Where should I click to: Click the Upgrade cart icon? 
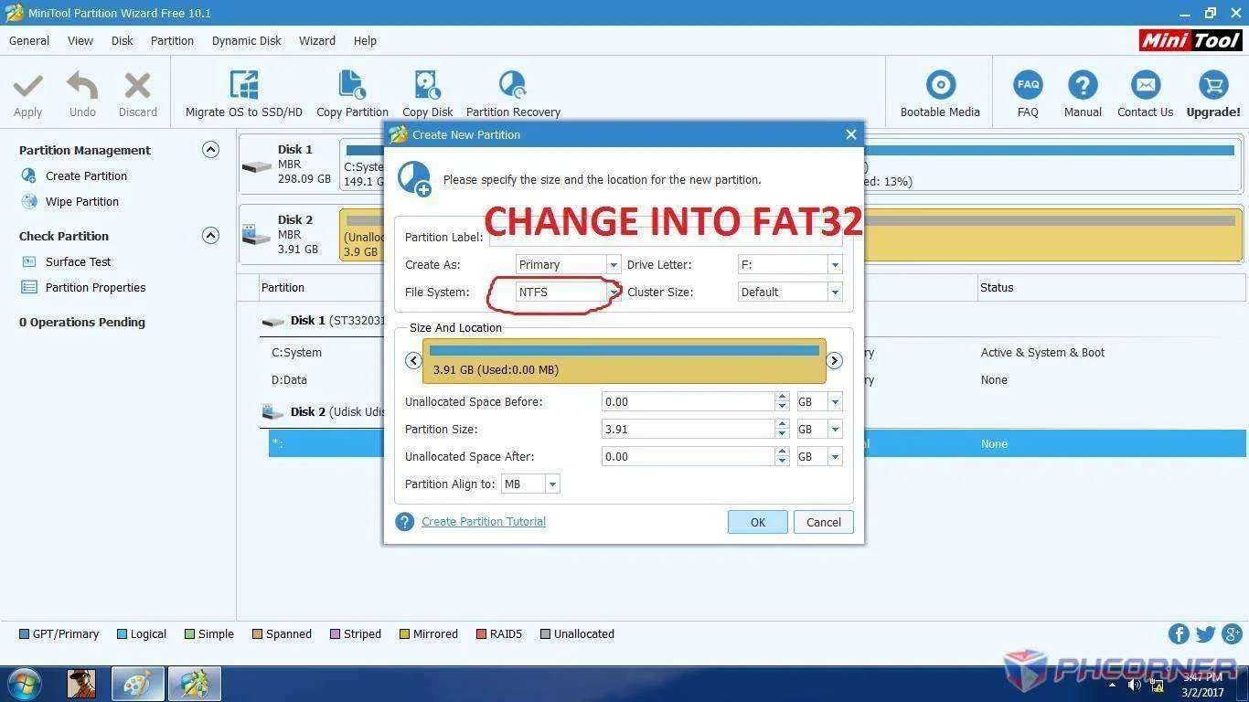pos(1213,85)
